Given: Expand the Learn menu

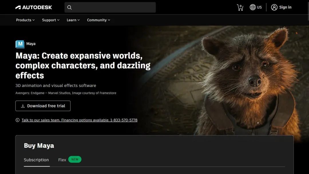Looking at the screenshot, I should tap(73, 20).
